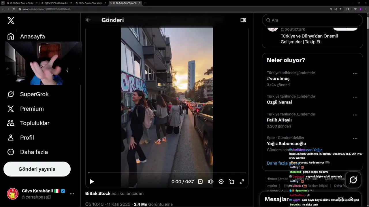Open the Mesajlar messages panel
Screen dimensions: 369x207
277,199
